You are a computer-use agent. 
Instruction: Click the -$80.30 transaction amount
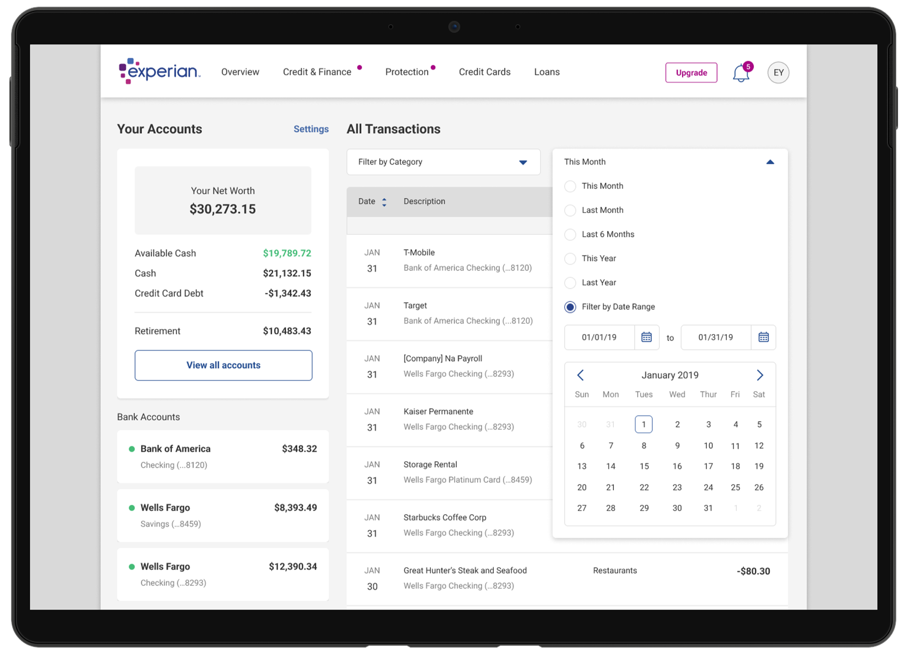753,571
